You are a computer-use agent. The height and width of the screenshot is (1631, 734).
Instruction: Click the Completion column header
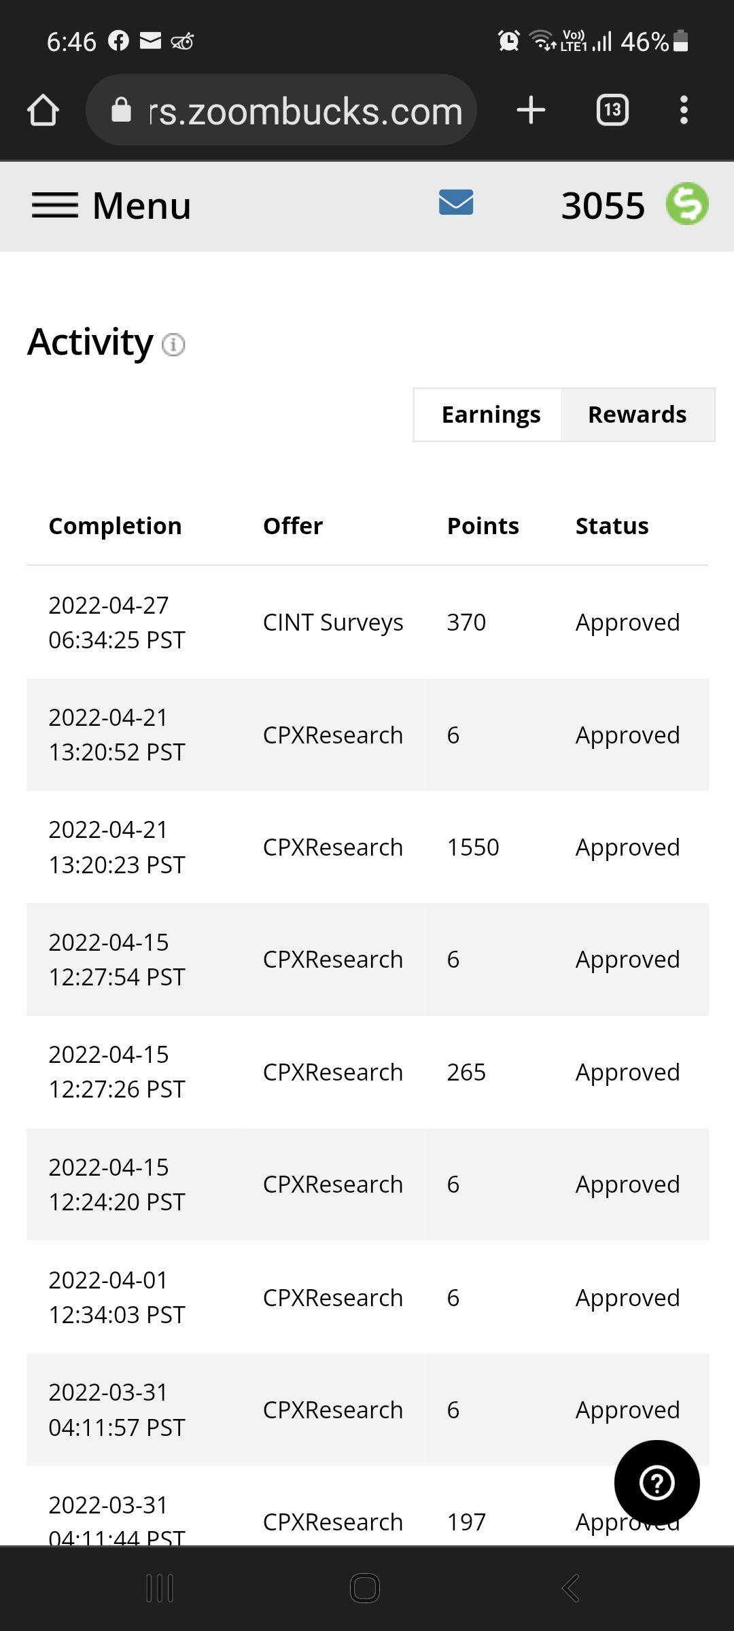(x=116, y=526)
